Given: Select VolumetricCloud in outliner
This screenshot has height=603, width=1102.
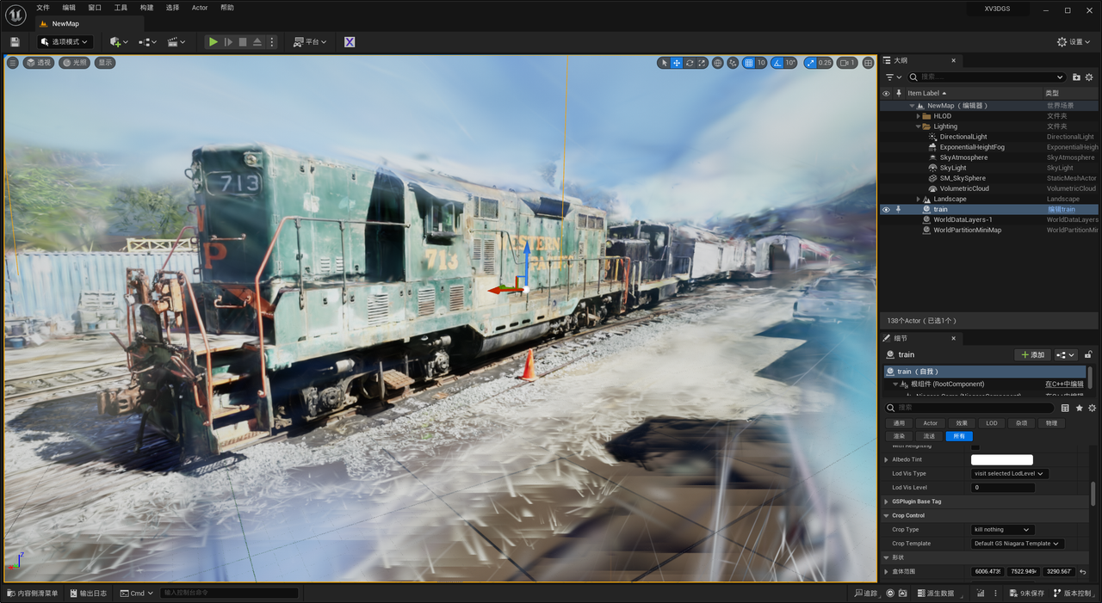Looking at the screenshot, I should (x=964, y=188).
